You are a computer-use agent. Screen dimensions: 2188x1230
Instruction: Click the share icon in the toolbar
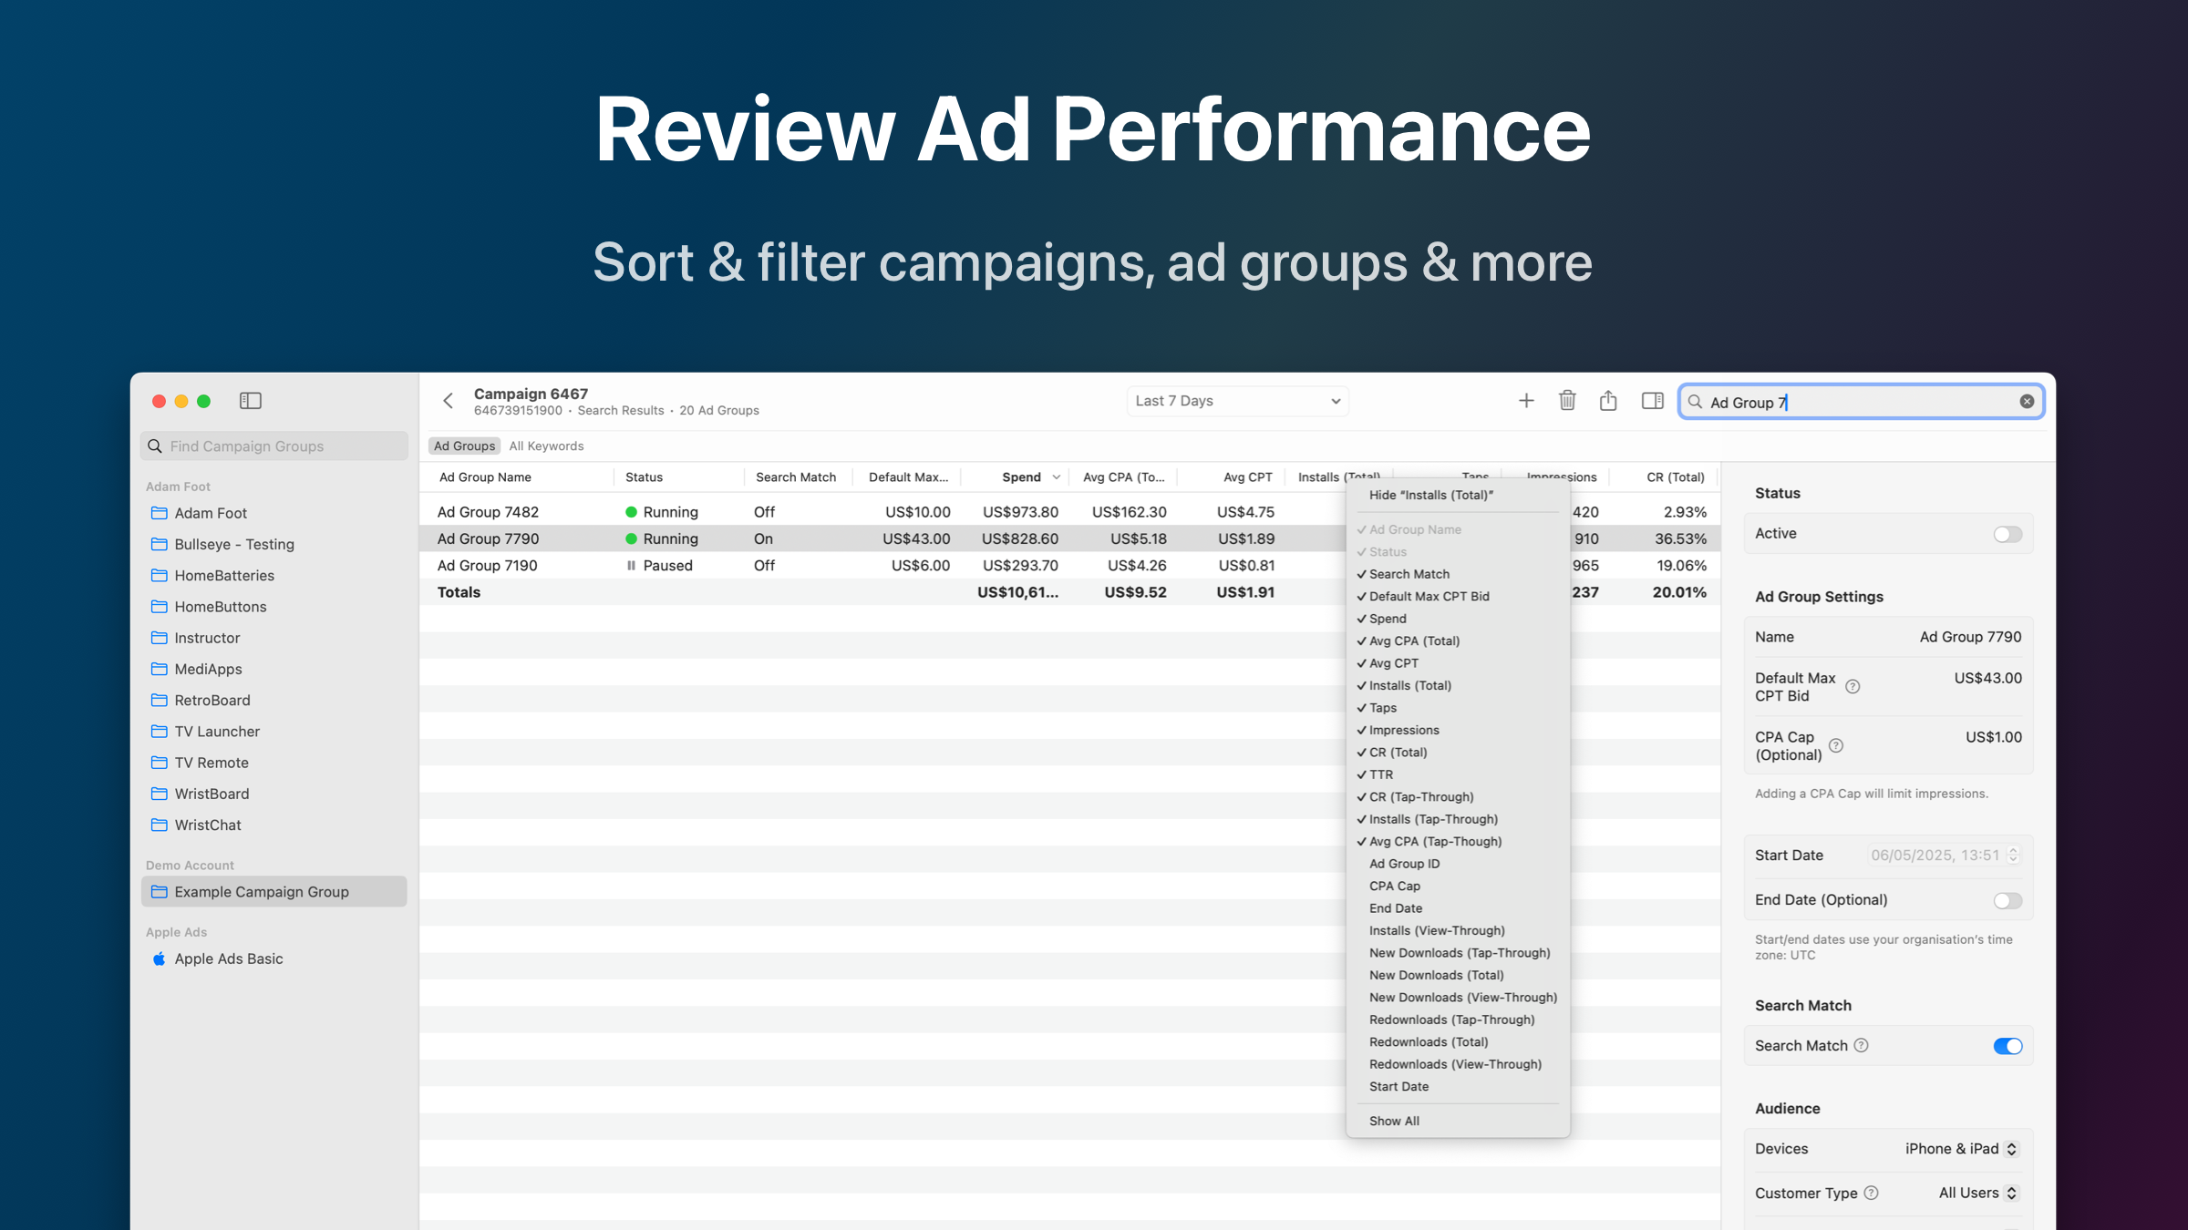1608,401
